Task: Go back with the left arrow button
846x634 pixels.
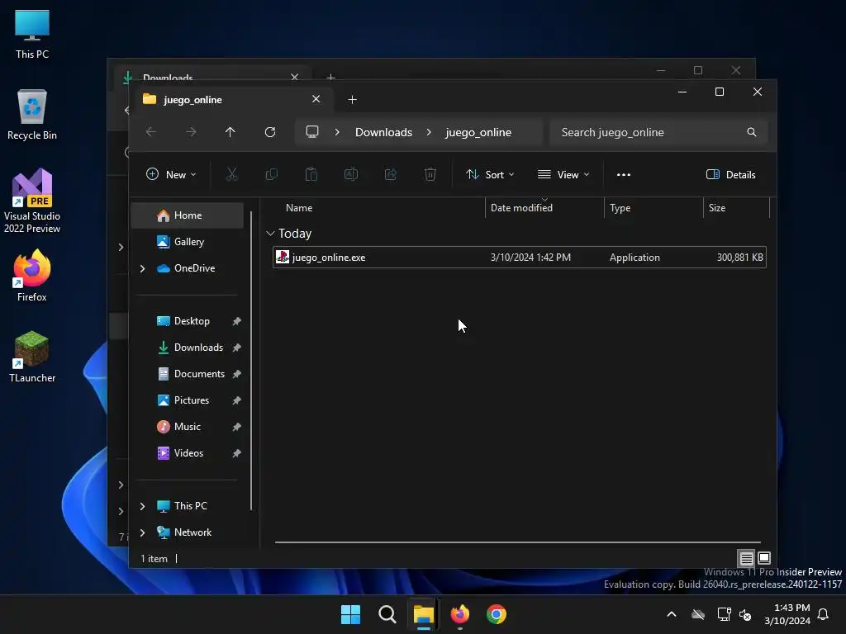Action: (151, 132)
